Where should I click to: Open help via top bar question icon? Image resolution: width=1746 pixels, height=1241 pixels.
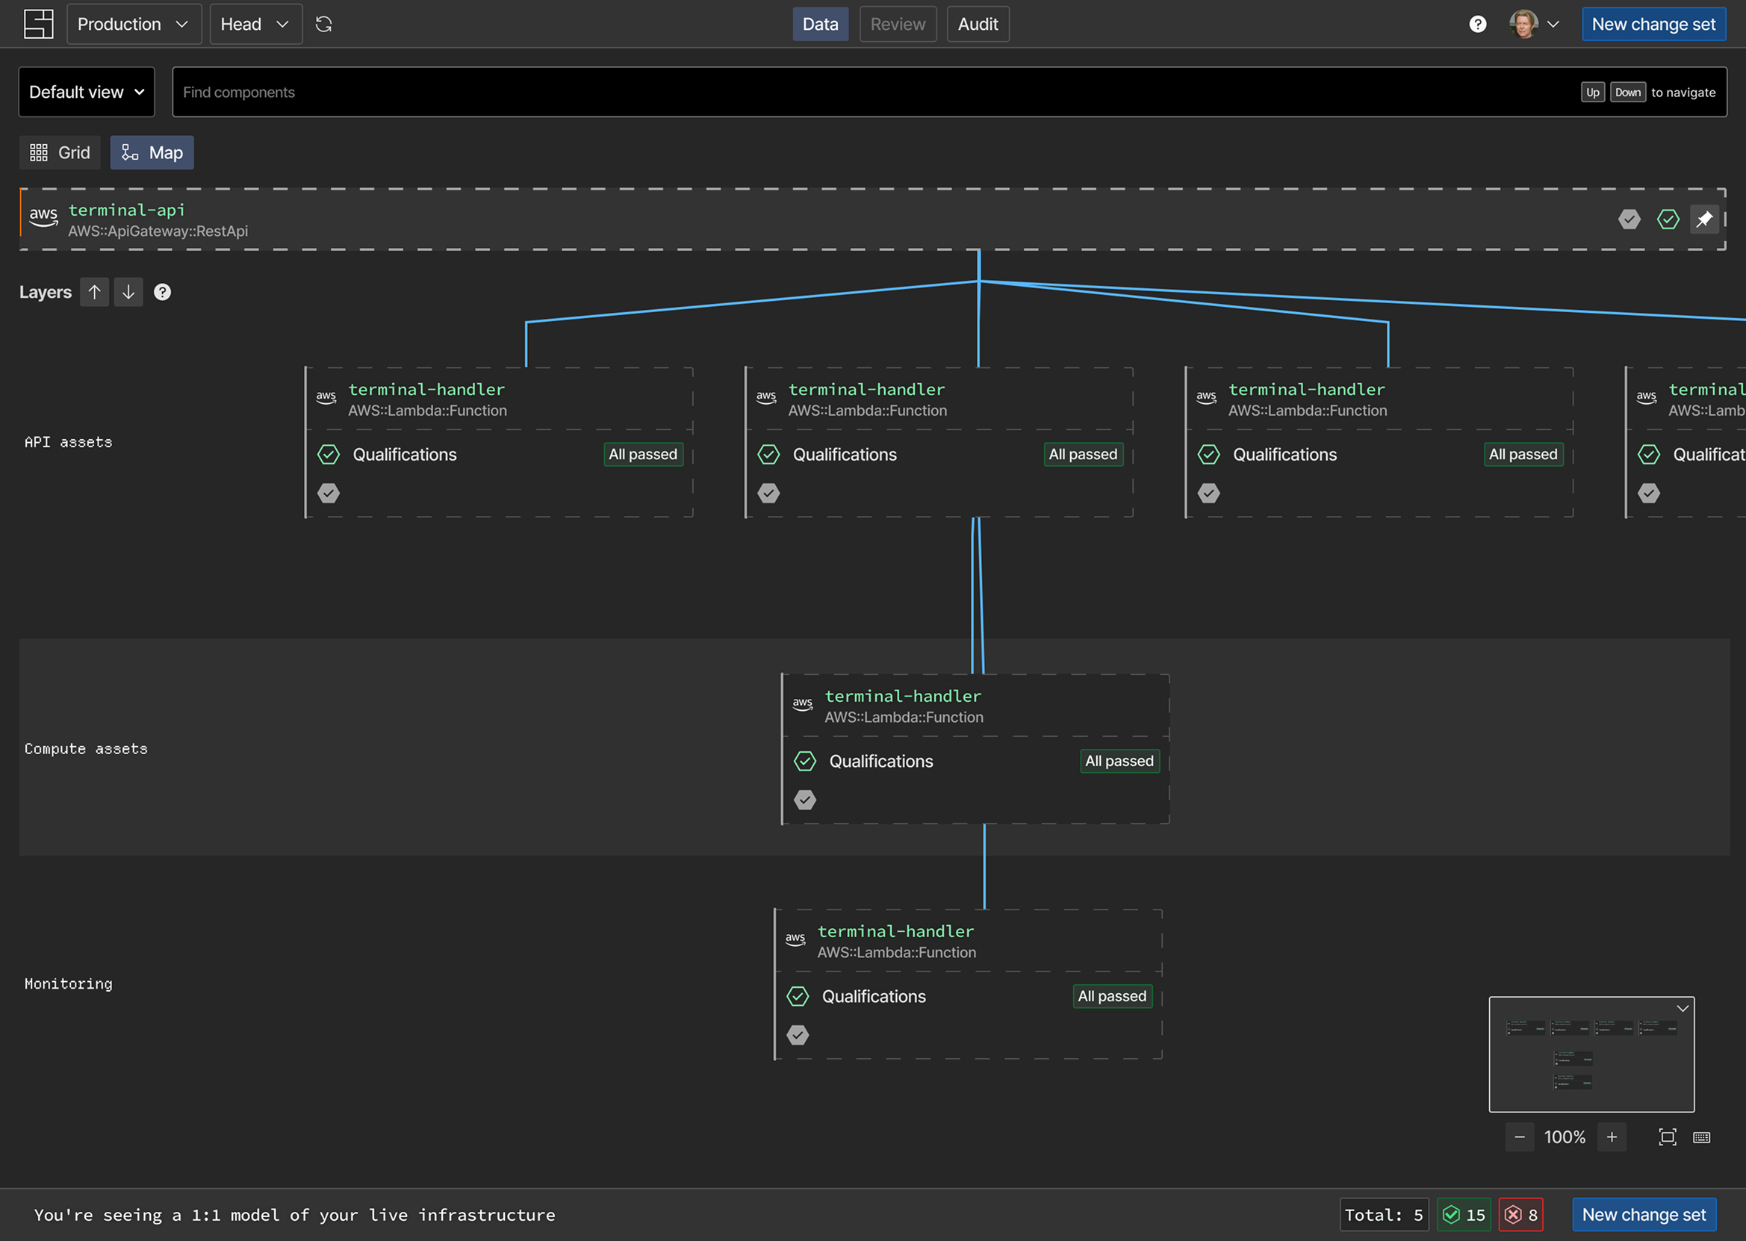click(x=1478, y=25)
